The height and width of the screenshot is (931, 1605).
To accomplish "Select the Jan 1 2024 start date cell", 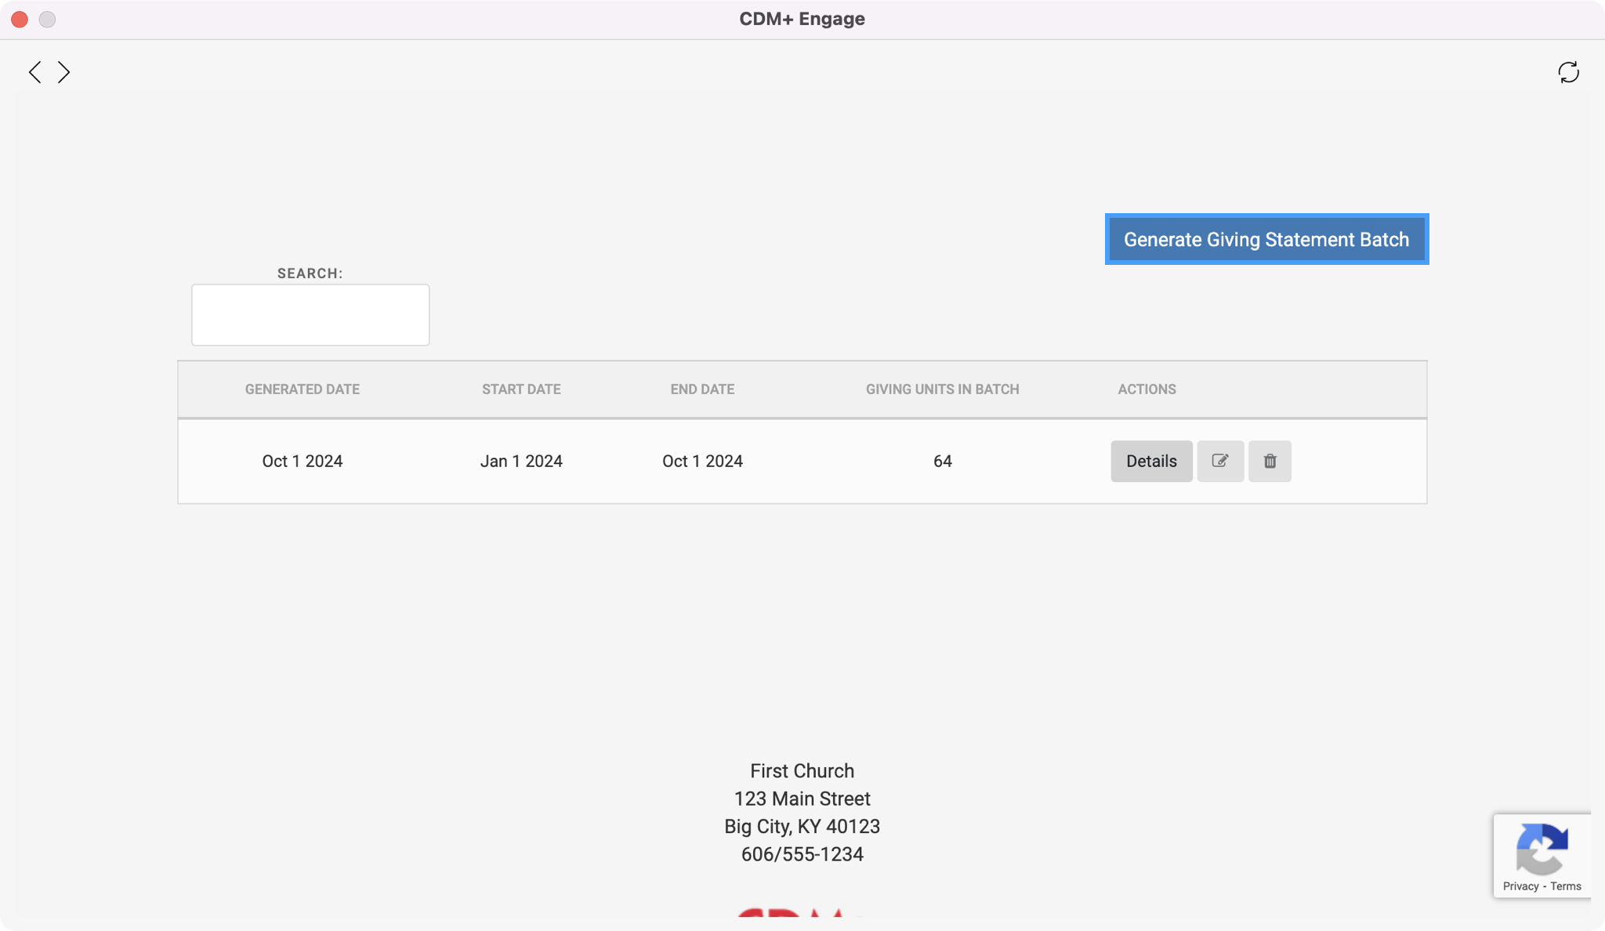I will point(520,461).
